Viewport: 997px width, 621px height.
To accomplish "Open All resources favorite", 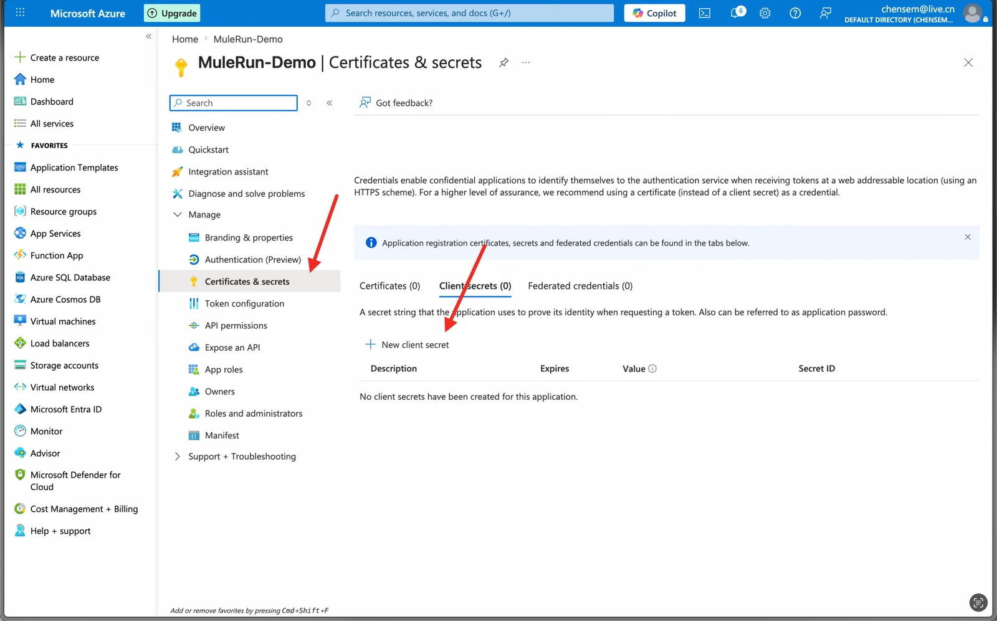I will [x=55, y=190].
